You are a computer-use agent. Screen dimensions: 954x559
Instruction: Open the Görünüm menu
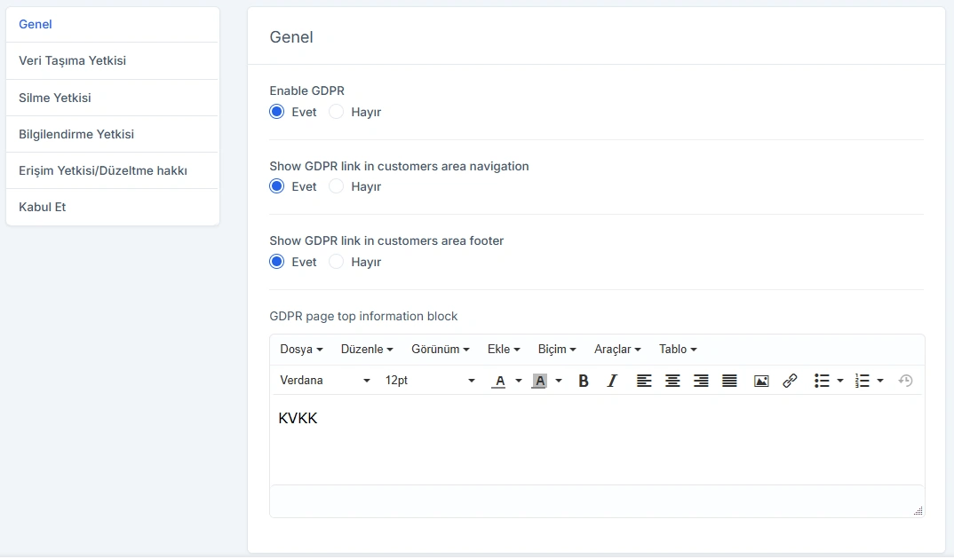click(x=441, y=350)
